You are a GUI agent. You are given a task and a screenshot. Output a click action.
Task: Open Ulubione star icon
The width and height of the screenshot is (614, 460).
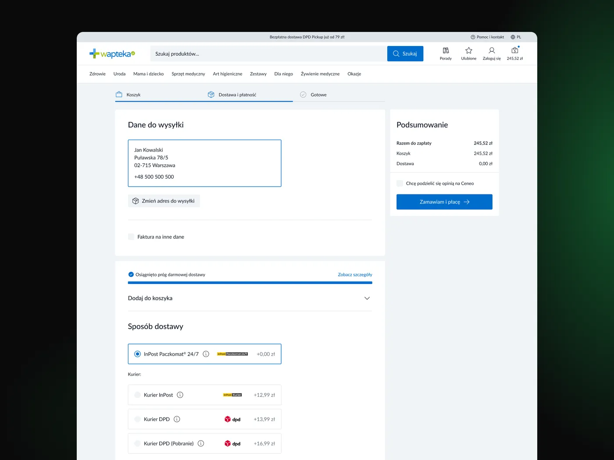[468, 50]
